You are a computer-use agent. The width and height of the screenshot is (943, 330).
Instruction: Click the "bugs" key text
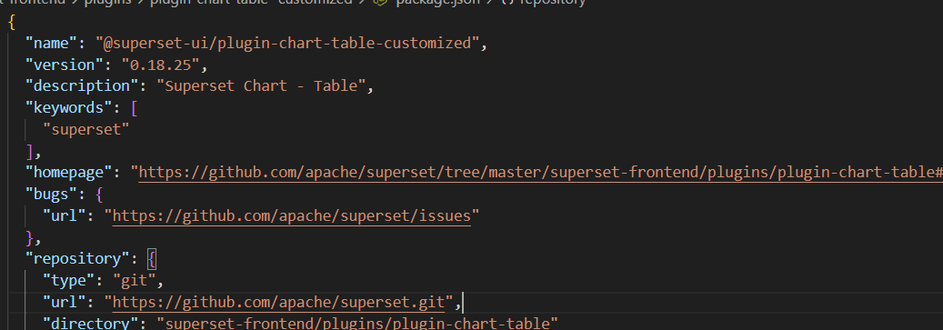click(52, 195)
